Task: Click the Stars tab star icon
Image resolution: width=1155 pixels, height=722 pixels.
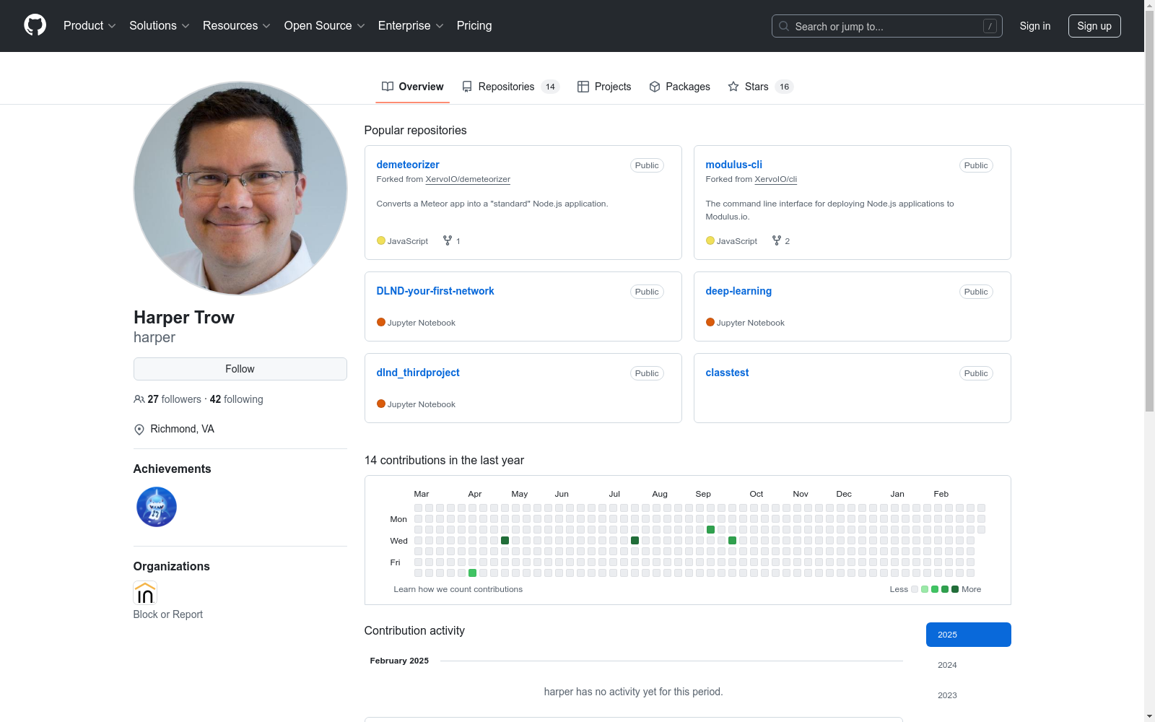Action: coord(733,87)
